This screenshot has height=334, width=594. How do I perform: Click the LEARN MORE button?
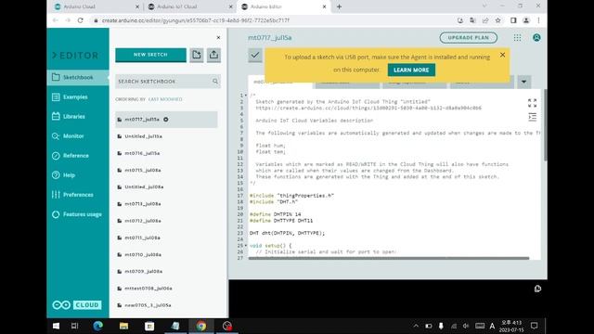[x=411, y=71]
